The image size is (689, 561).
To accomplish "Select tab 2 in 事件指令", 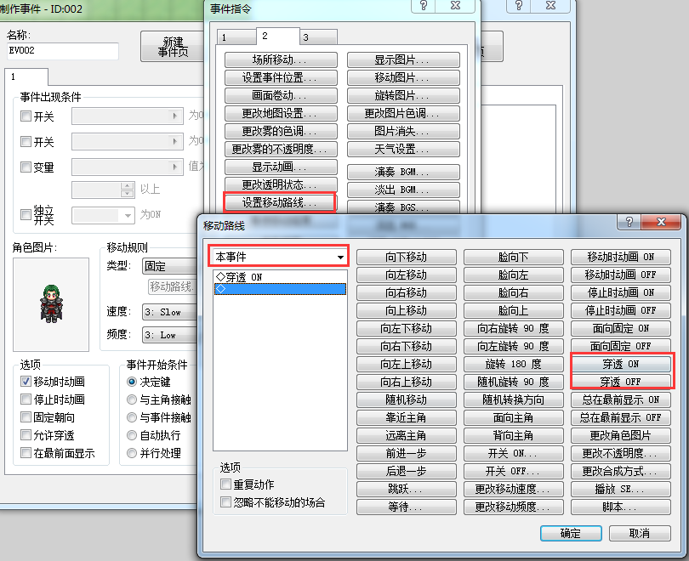I will click(277, 36).
